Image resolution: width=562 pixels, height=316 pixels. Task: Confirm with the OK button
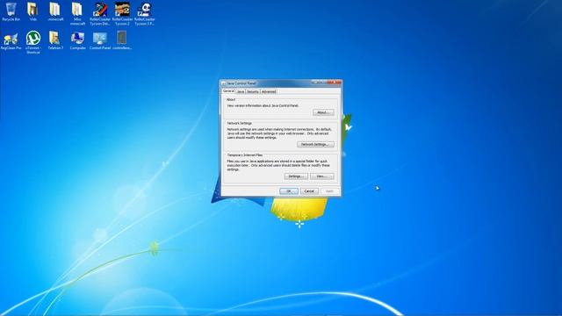coord(289,191)
